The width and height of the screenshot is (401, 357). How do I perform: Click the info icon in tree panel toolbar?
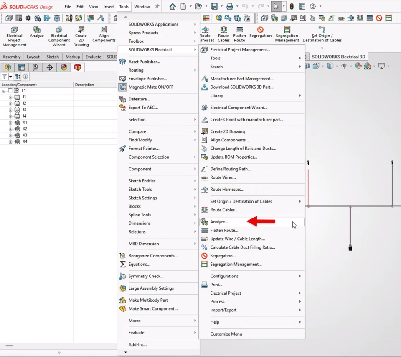click(25, 76)
